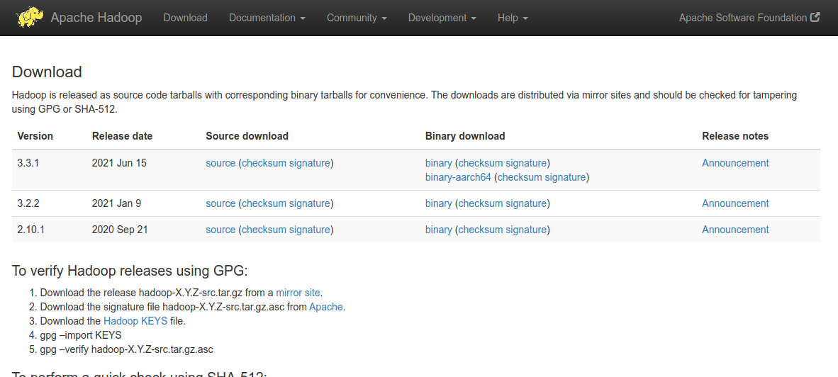Open the 3.3.1 release Announcement
Image resolution: width=838 pixels, height=377 pixels.
(x=735, y=163)
